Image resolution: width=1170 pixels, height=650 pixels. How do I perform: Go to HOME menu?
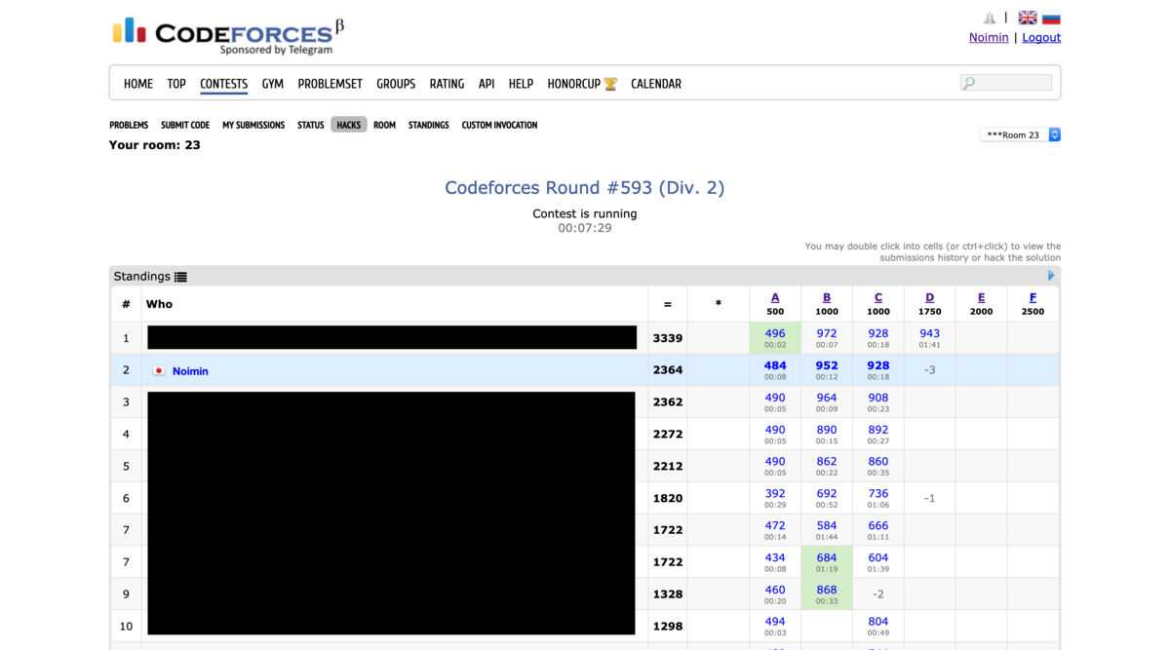tap(138, 84)
